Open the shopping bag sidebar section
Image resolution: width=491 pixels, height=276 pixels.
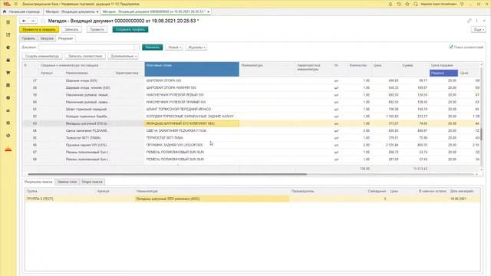click(8, 60)
